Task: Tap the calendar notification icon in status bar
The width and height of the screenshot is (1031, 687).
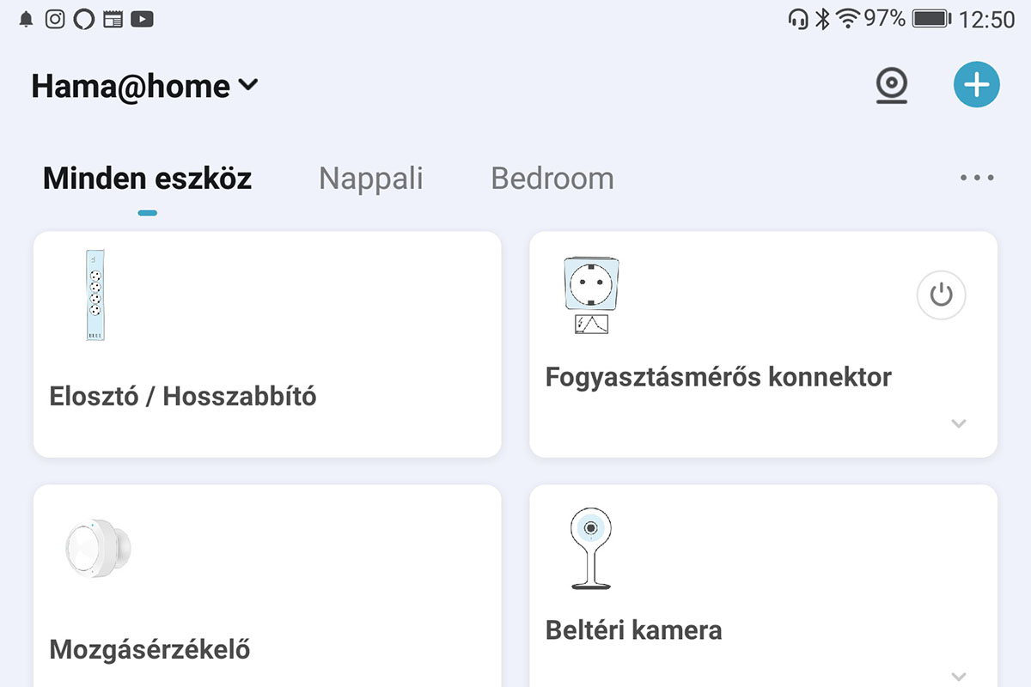Action: click(113, 19)
